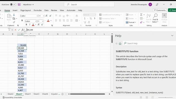This screenshot has height=99, width=176.
Task: Click the Sum (AutoSum) icon
Action: coord(141,15)
